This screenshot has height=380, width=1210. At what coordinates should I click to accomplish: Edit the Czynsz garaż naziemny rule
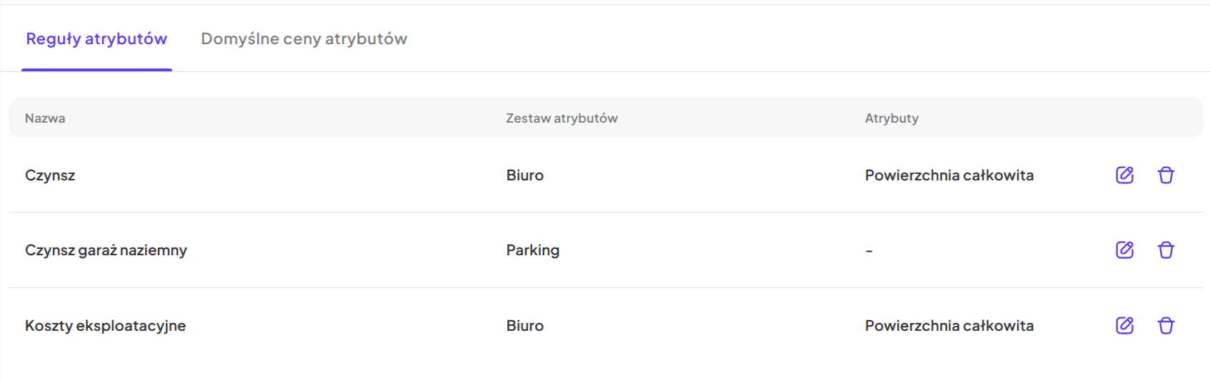1124,250
